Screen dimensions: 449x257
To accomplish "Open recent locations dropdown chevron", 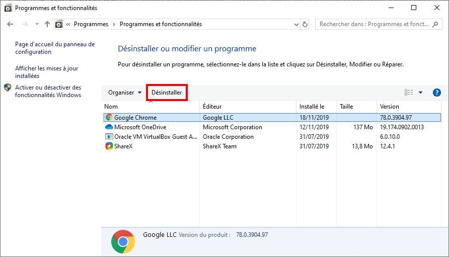I will pos(37,24).
